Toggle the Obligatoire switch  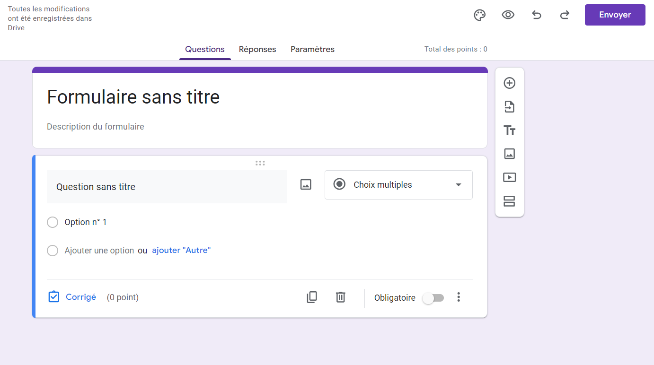point(433,298)
